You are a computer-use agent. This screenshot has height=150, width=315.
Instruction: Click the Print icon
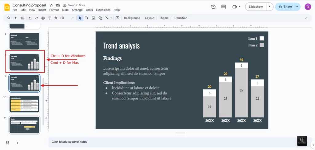(x=43, y=18)
